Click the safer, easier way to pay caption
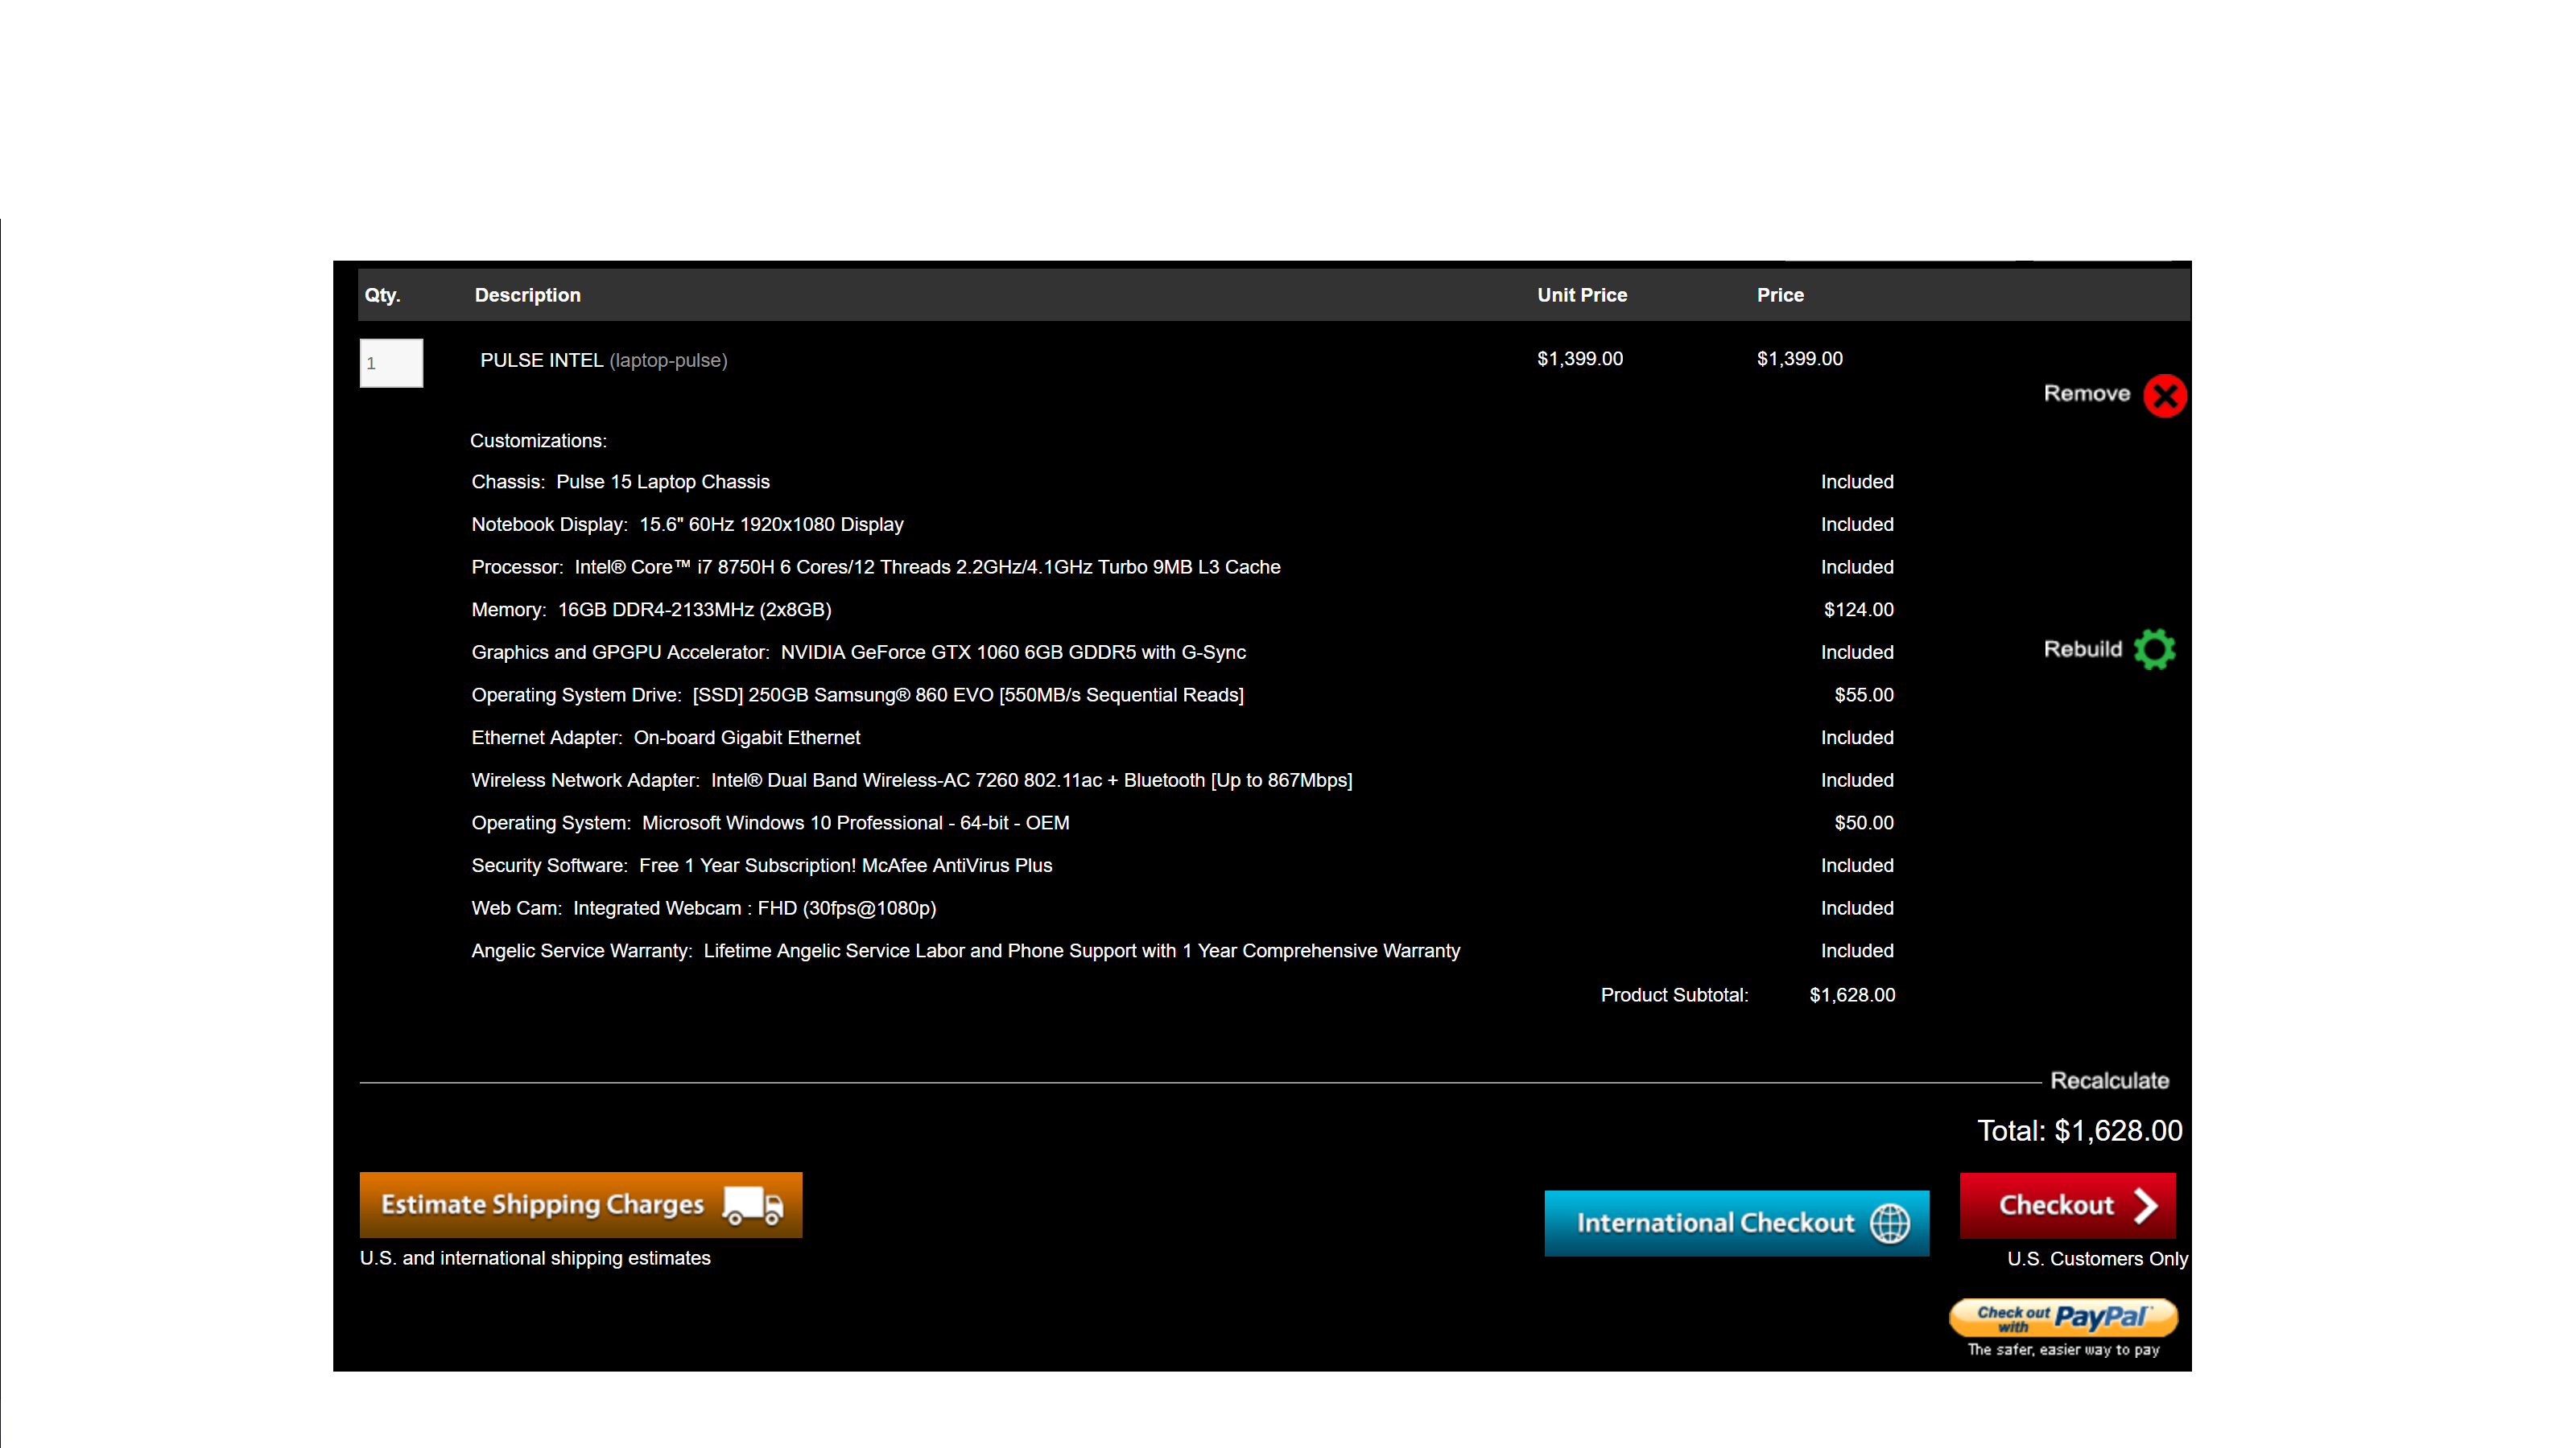 tap(2063, 1349)
